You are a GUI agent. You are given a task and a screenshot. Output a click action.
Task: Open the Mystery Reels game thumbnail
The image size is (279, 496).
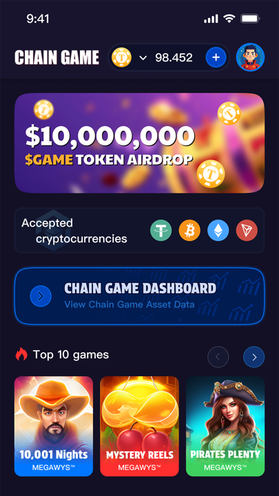tap(139, 426)
